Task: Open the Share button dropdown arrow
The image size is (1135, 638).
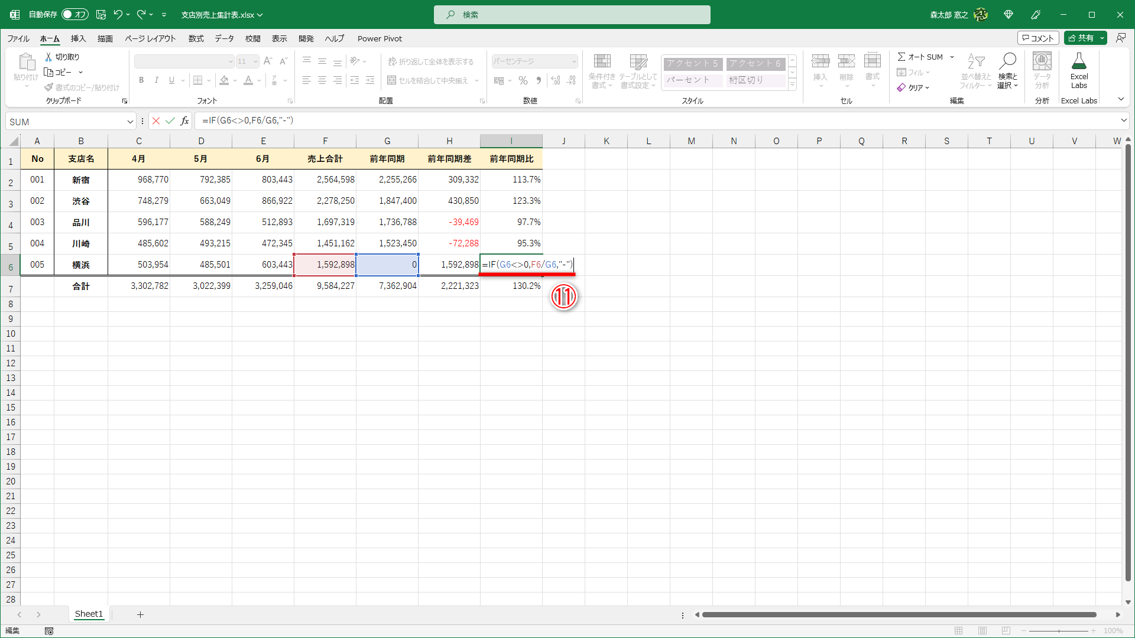Action: [x=1102, y=38]
